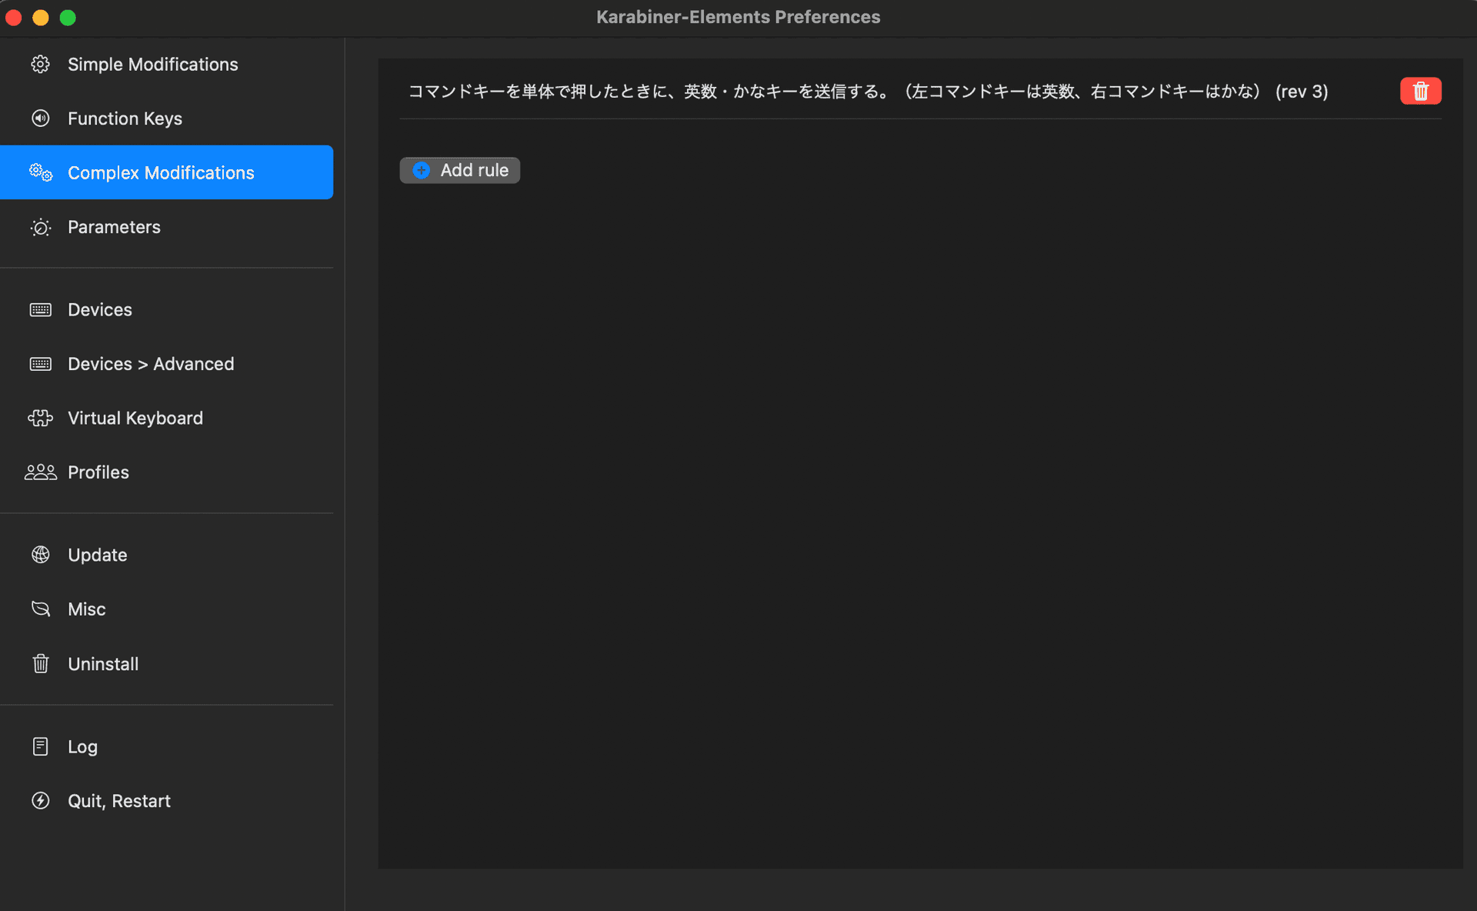This screenshot has height=911, width=1477.
Task: Close the Karabiner-Elements Preferences window
Action: [x=13, y=17]
